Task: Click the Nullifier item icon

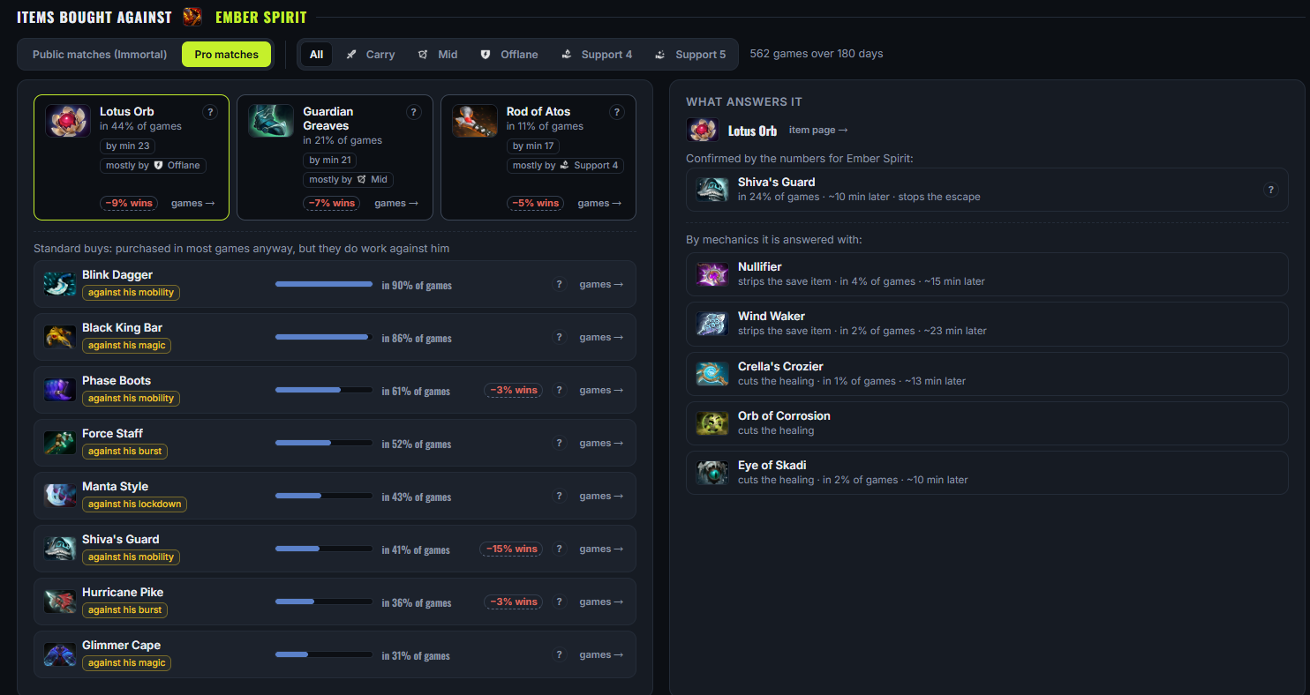Action: 711,273
